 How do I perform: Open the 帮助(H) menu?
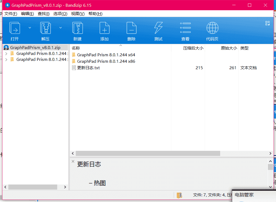coord(96,14)
